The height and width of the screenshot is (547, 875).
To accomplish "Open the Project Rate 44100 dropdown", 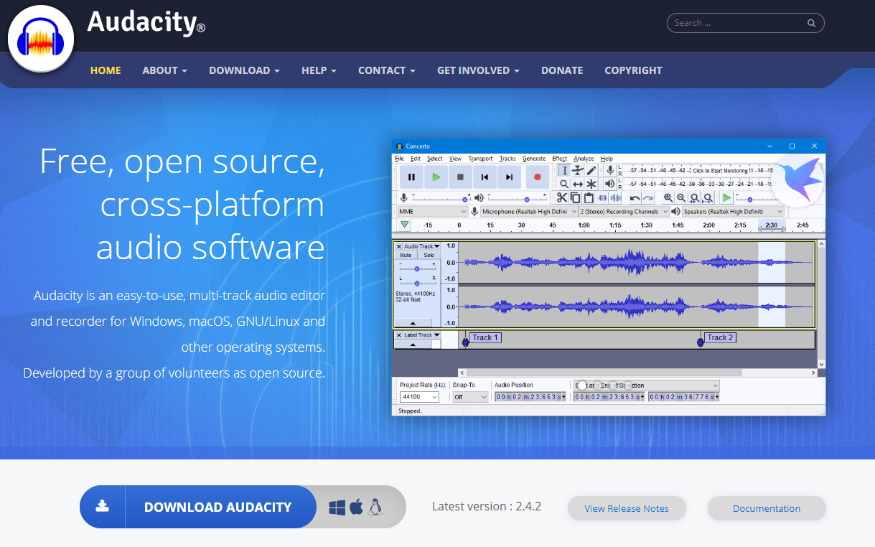I will [419, 397].
